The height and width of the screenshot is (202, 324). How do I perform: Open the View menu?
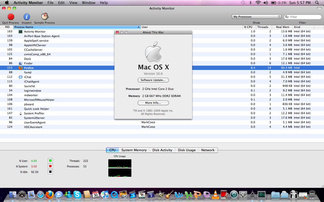click(73, 3)
